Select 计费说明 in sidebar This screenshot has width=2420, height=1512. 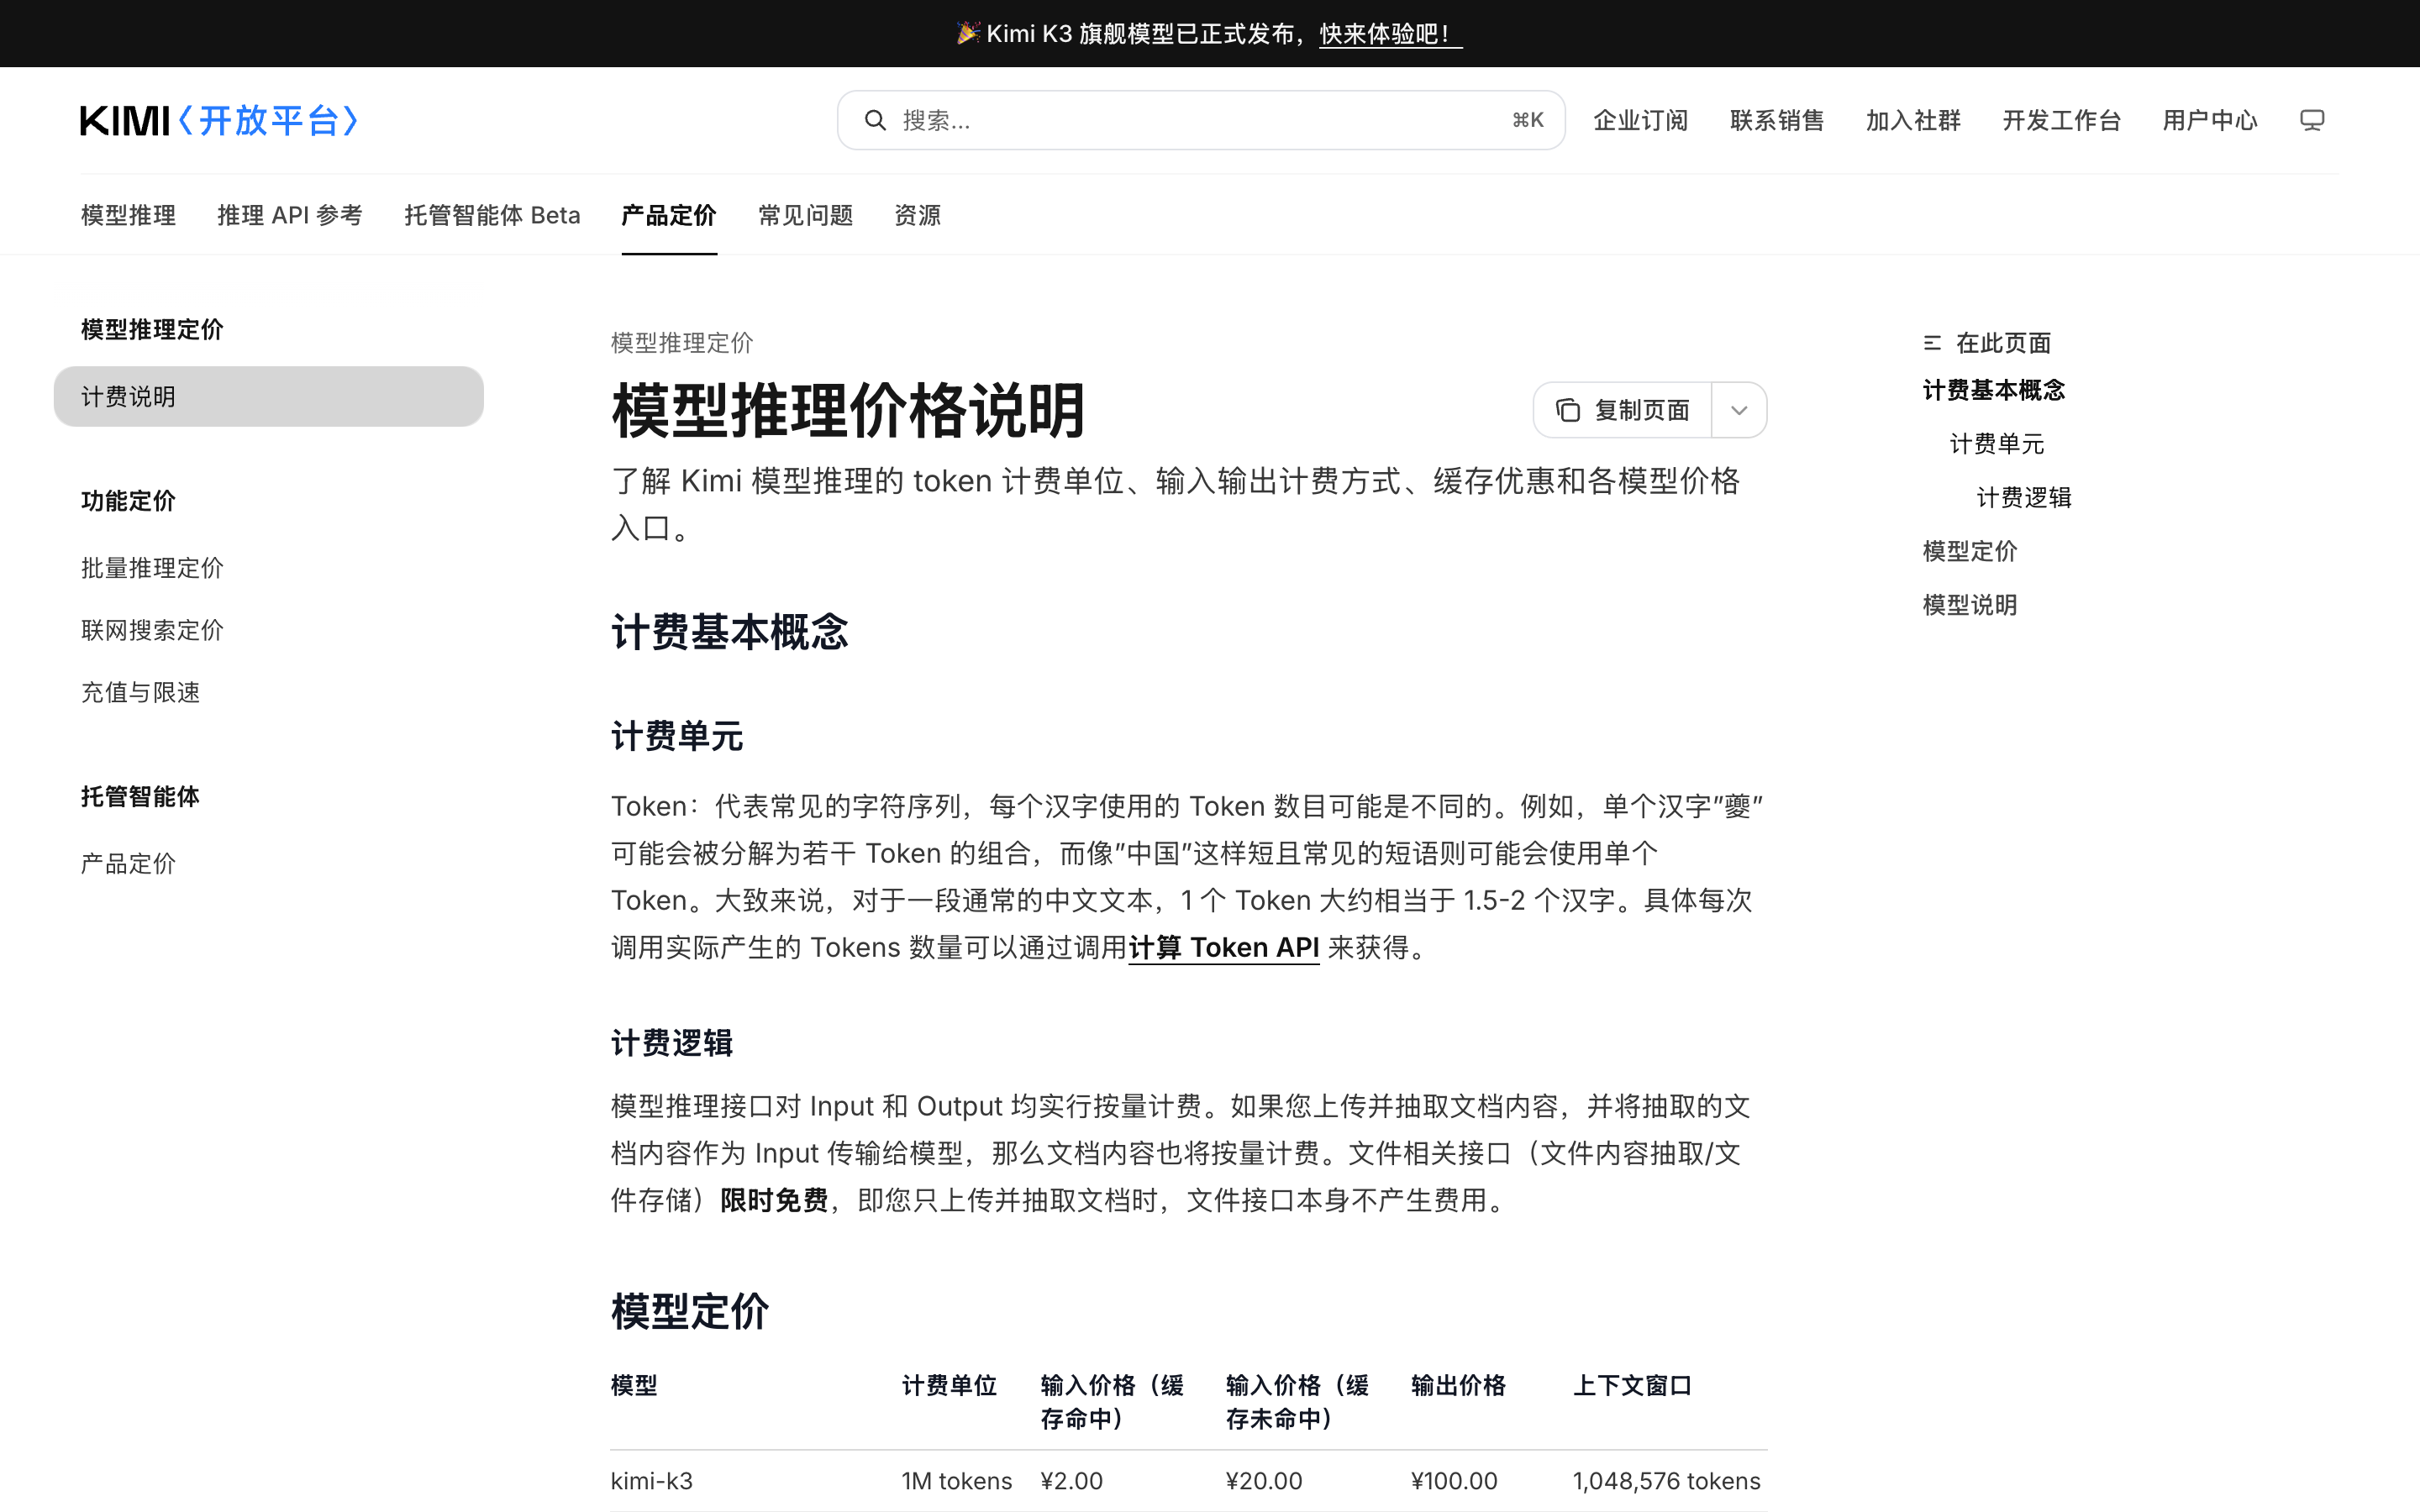click(x=268, y=396)
